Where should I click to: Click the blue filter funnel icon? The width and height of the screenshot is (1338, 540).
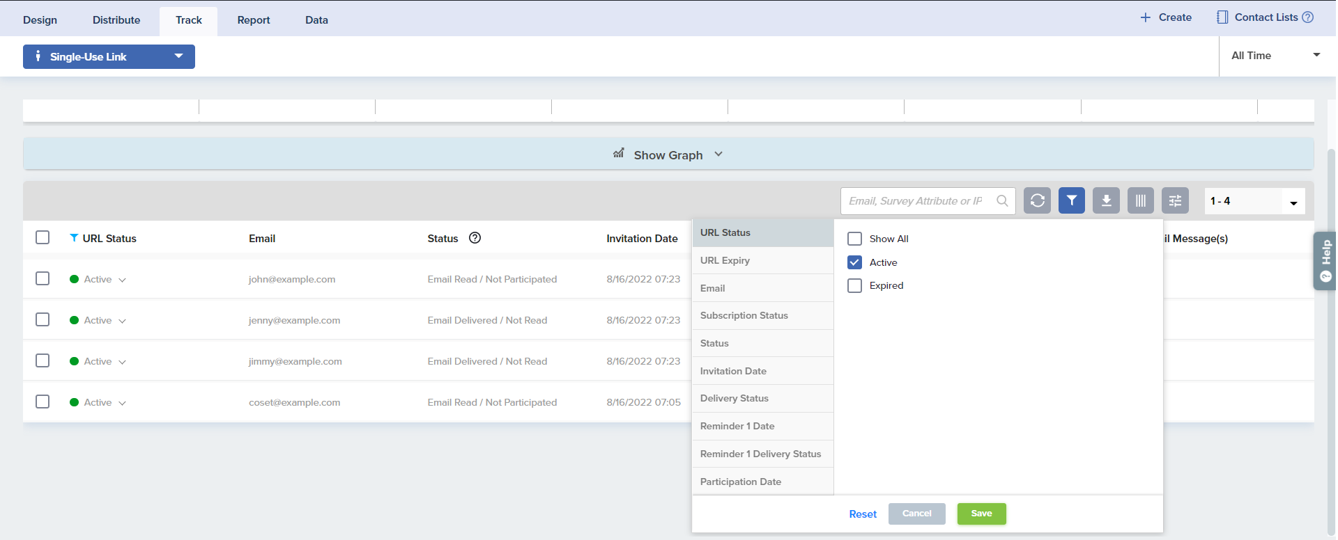1071,201
